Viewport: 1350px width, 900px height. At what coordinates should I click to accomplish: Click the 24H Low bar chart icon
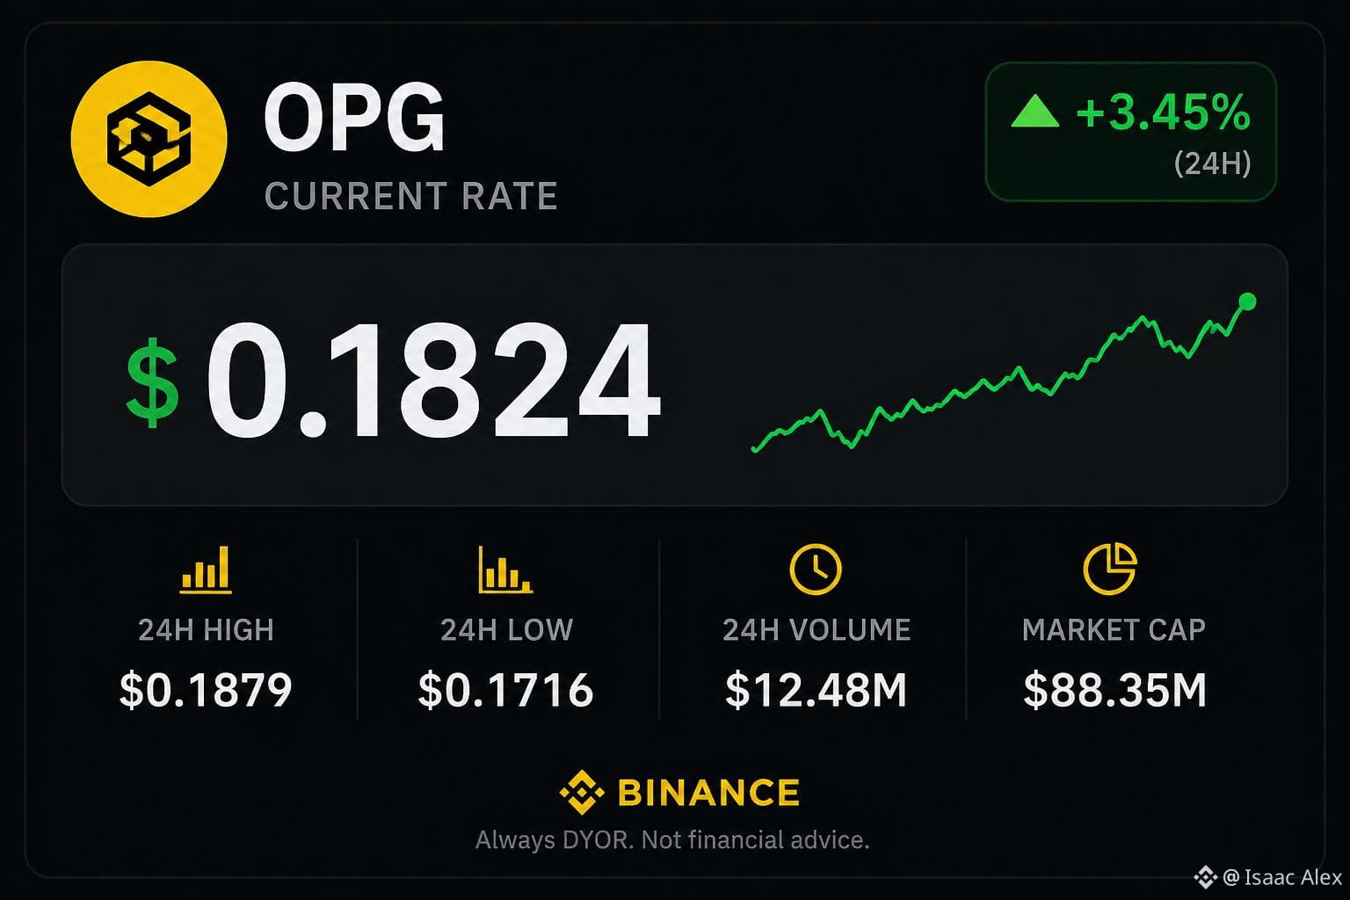tap(505, 569)
